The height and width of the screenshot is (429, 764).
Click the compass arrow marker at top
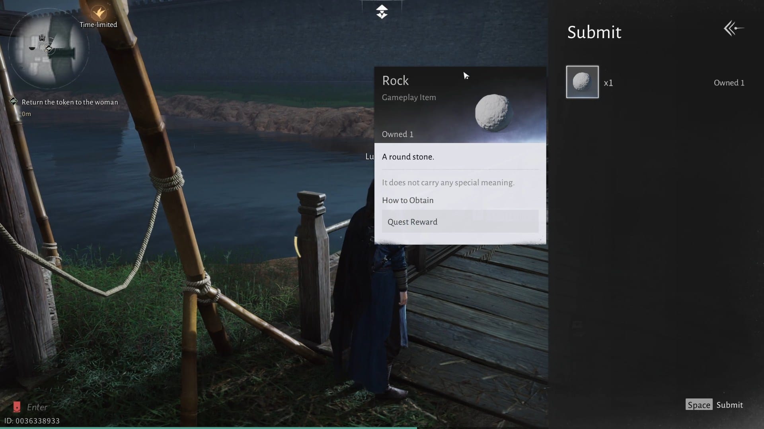click(382, 12)
